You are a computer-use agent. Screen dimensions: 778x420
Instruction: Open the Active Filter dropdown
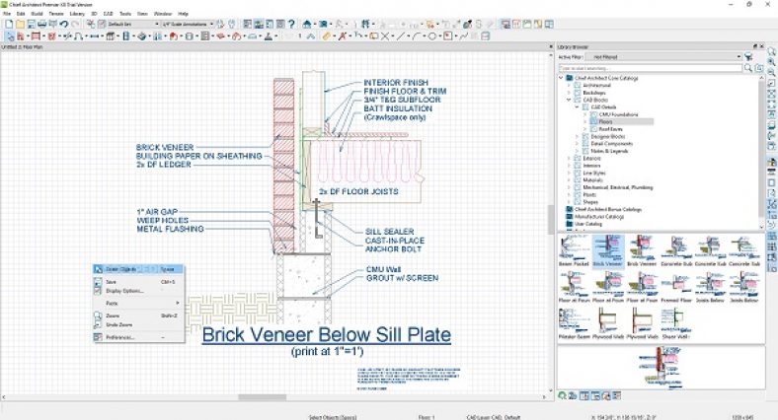point(663,57)
